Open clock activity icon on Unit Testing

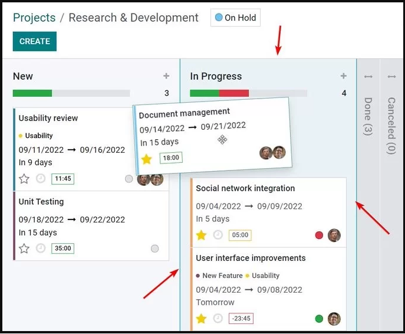pos(41,248)
